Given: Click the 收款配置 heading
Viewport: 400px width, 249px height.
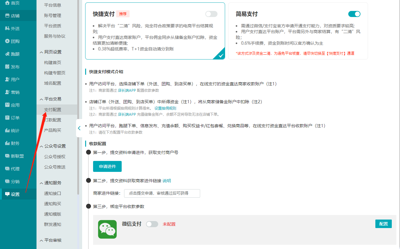Looking at the screenshot, I should point(98,144).
